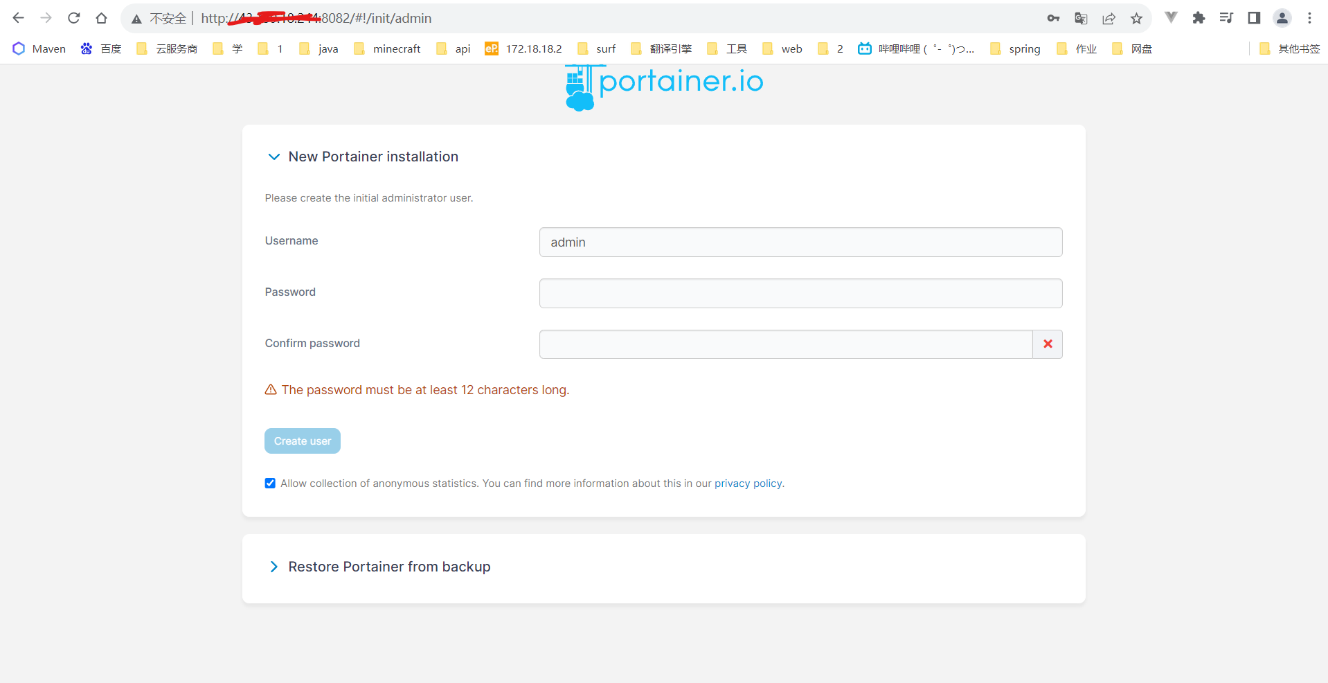
Task: Focus the Confirm password input field
Action: pyautogui.click(x=786, y=344)
